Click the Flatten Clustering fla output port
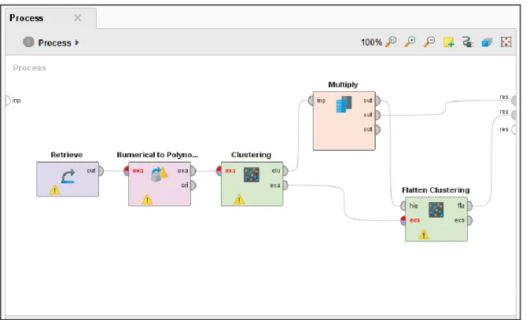The height and width of the screenshot is (320, 526). click(469, 206)
